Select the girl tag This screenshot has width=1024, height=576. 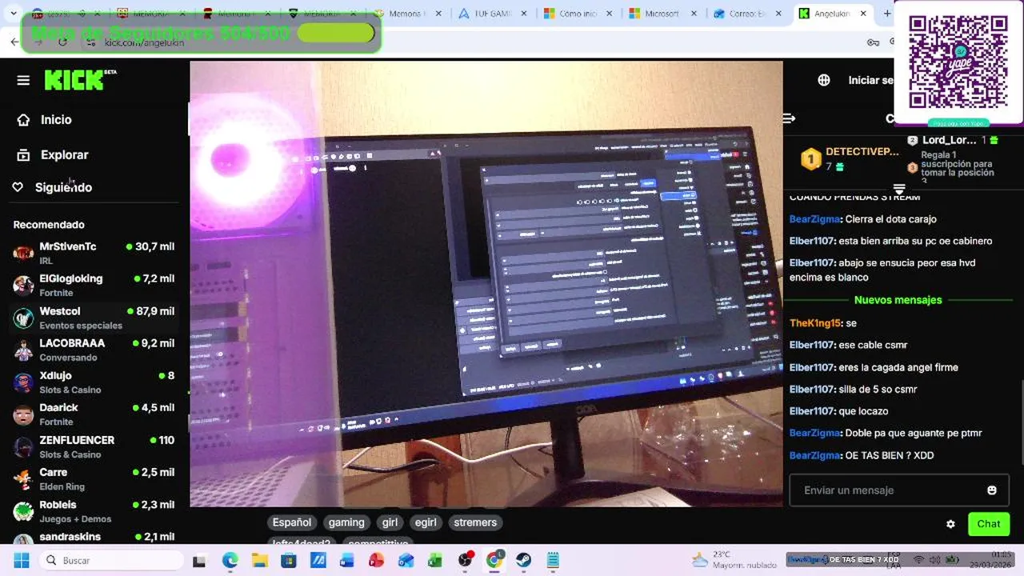click(x=390, y=522)
